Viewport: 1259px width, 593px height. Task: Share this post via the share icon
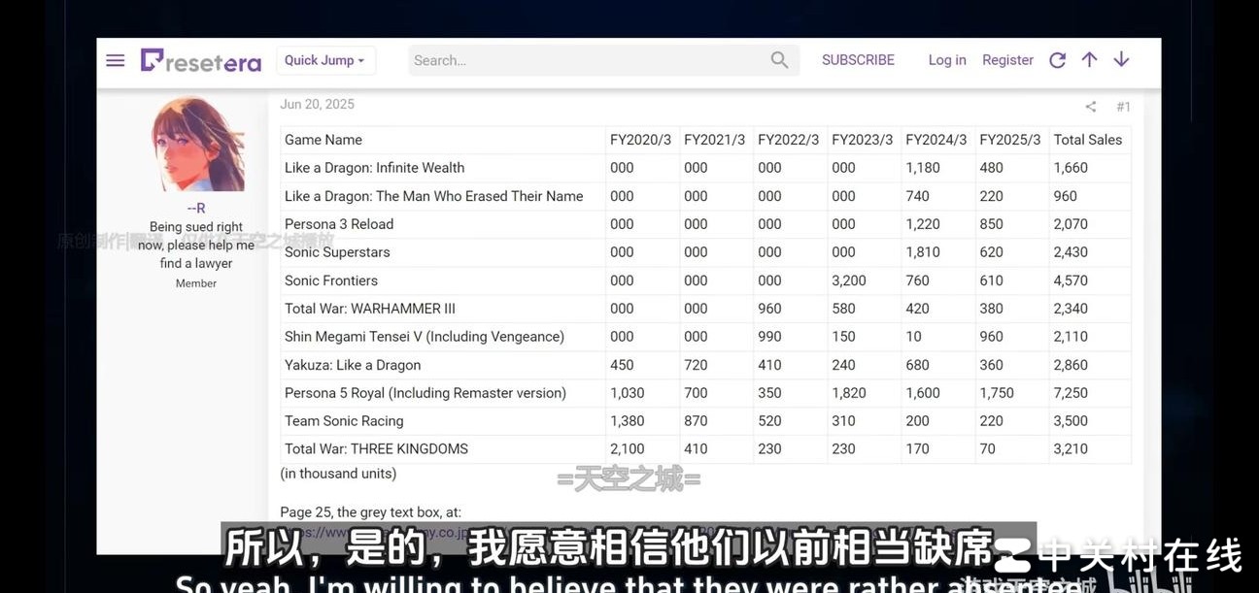click(x=1090, y=107)
